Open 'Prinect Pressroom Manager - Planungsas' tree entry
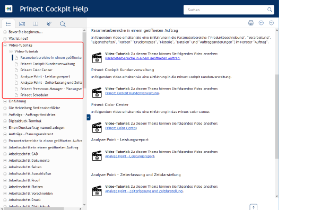The height and width of the screenshot is (210, 321). click(51, 89)
